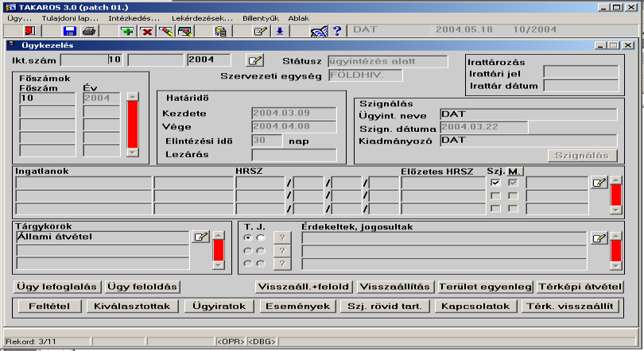Click the red Főszámok scrollbar thumb

tap(132, 125)
